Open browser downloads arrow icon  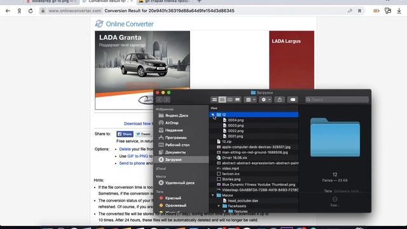tap(399, 11)
